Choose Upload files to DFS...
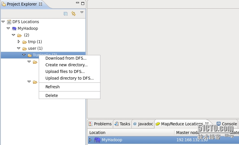Viewport: 239px width, 145px height. pos(69,72)
